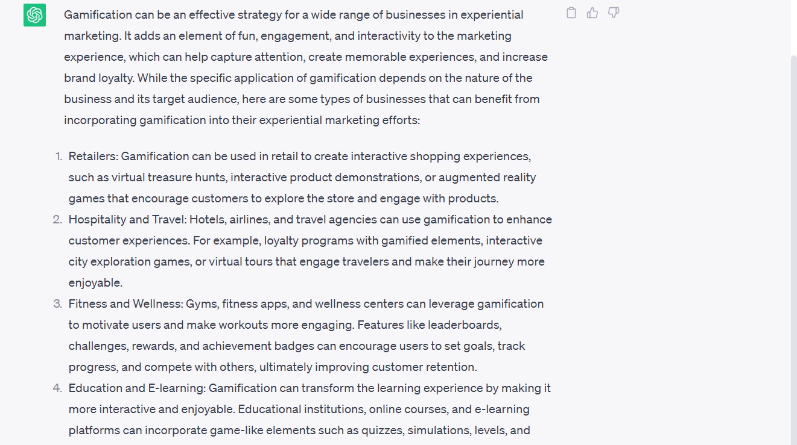Click the opening word "Gamification" of the intro paragraph
797x445 pixels.
click(x=99, y=15)
